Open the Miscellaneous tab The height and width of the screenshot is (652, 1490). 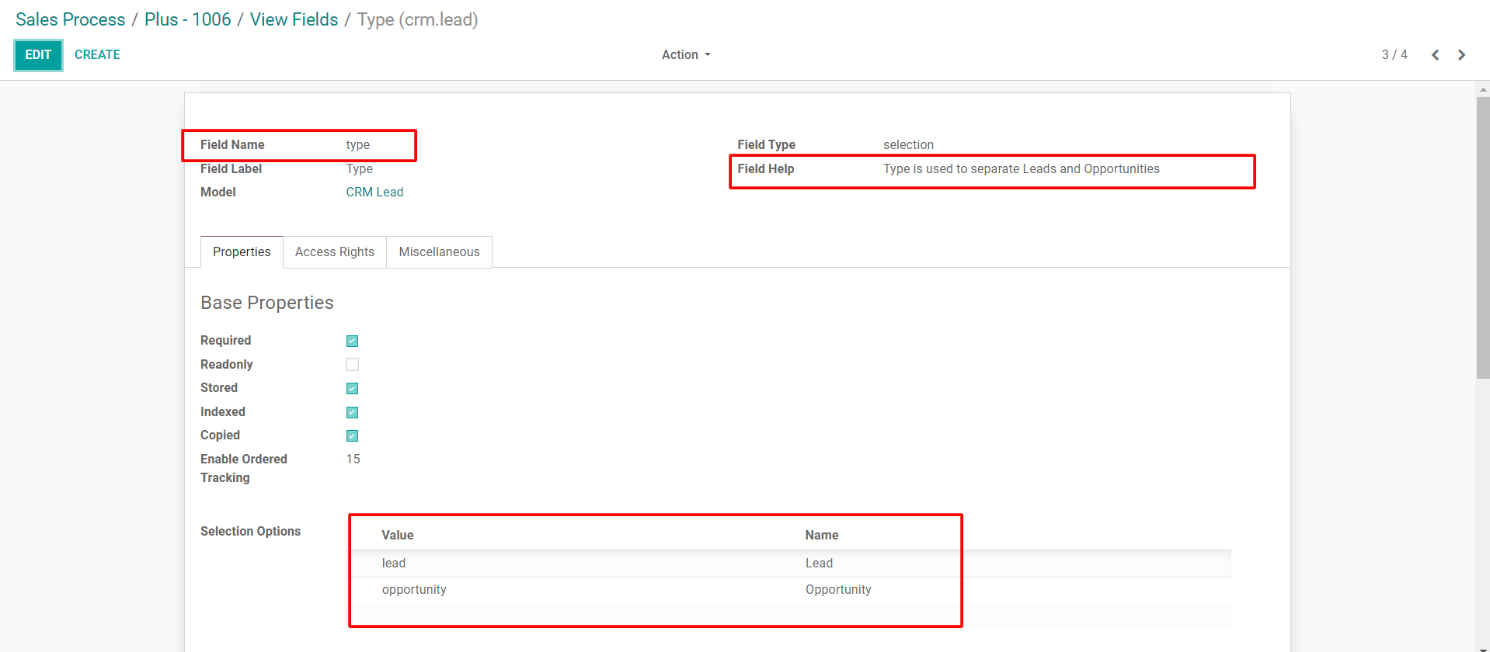439,252
